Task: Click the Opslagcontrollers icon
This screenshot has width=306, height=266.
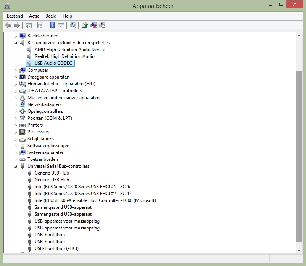Action: pyautogui.click(x=23, y=111)
